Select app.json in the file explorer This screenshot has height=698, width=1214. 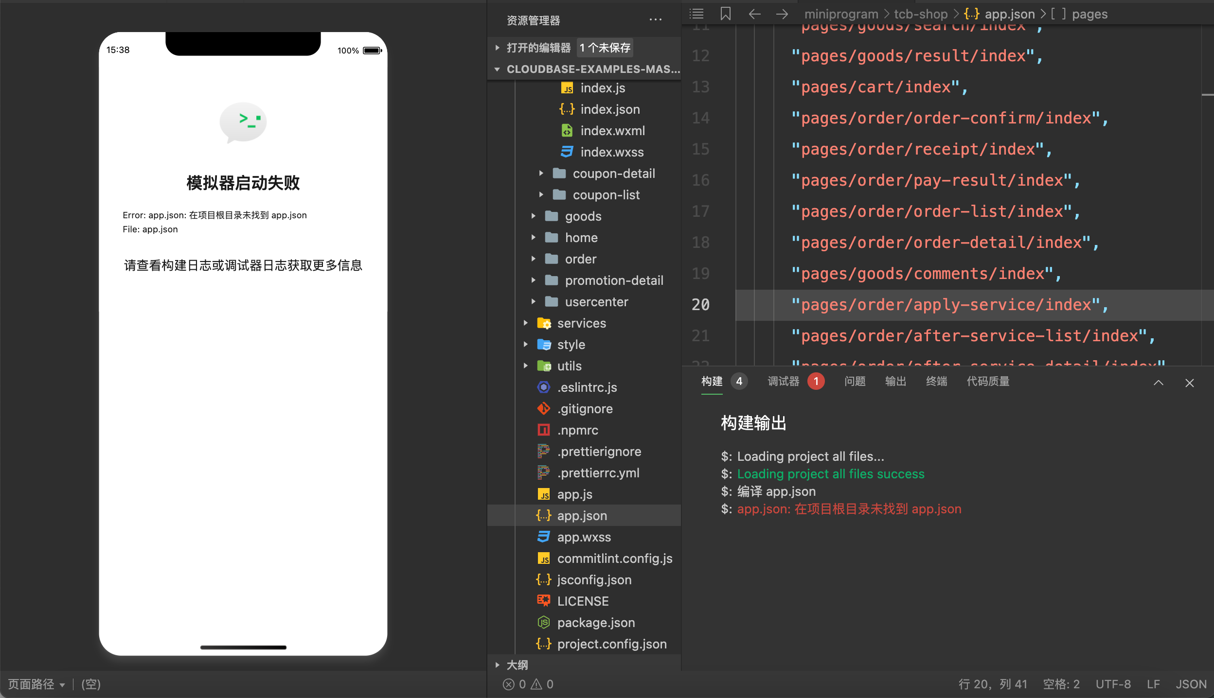[x=584, y=516]
